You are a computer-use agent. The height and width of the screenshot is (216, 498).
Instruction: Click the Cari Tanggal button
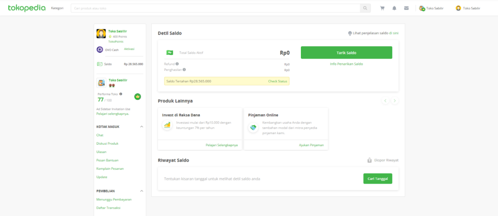377,179
